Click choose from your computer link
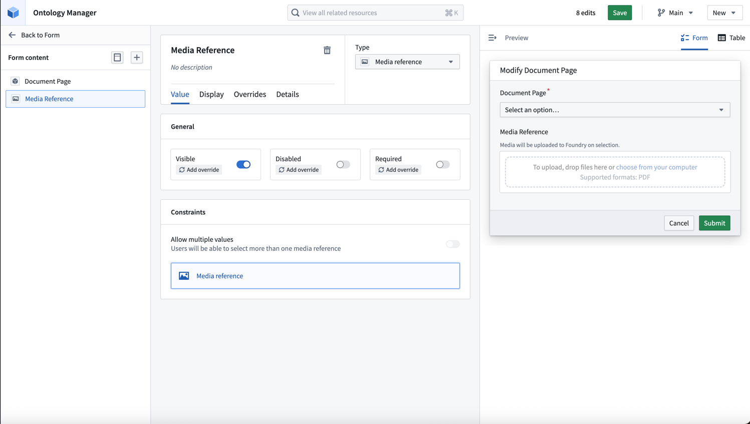The width and height of the screenshot is (750, 424). [656, 167]
